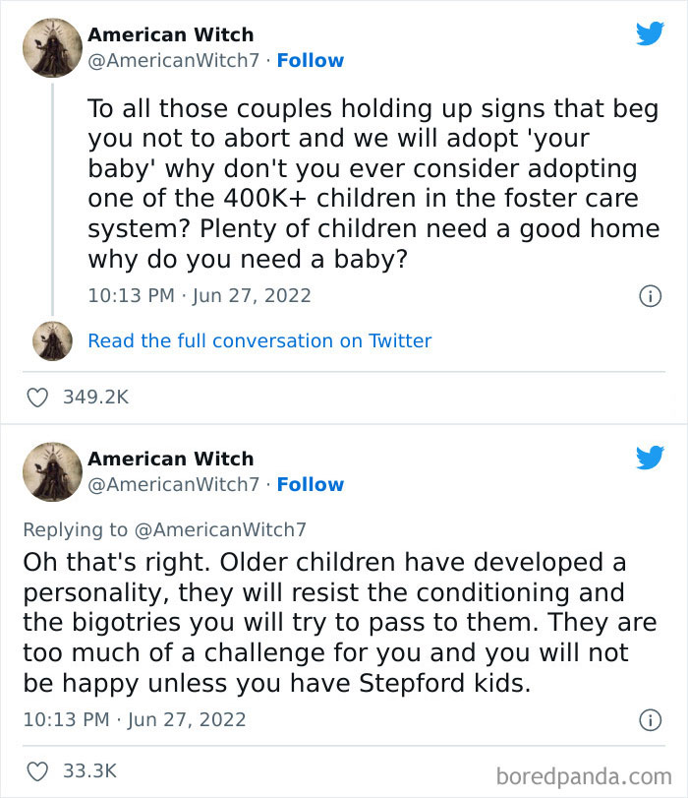Open the info icon on the first tweet

click(x=653, y=295)
